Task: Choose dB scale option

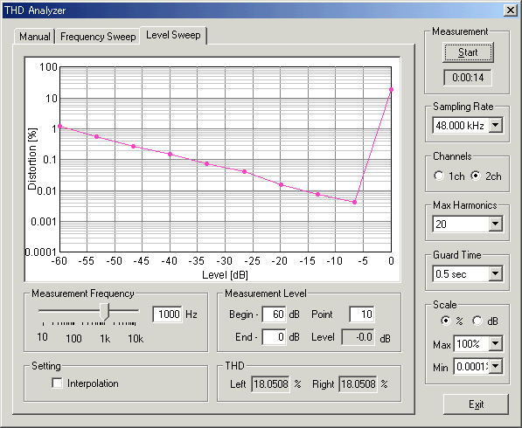Action: pyautogui.click(x=477, y=321)
